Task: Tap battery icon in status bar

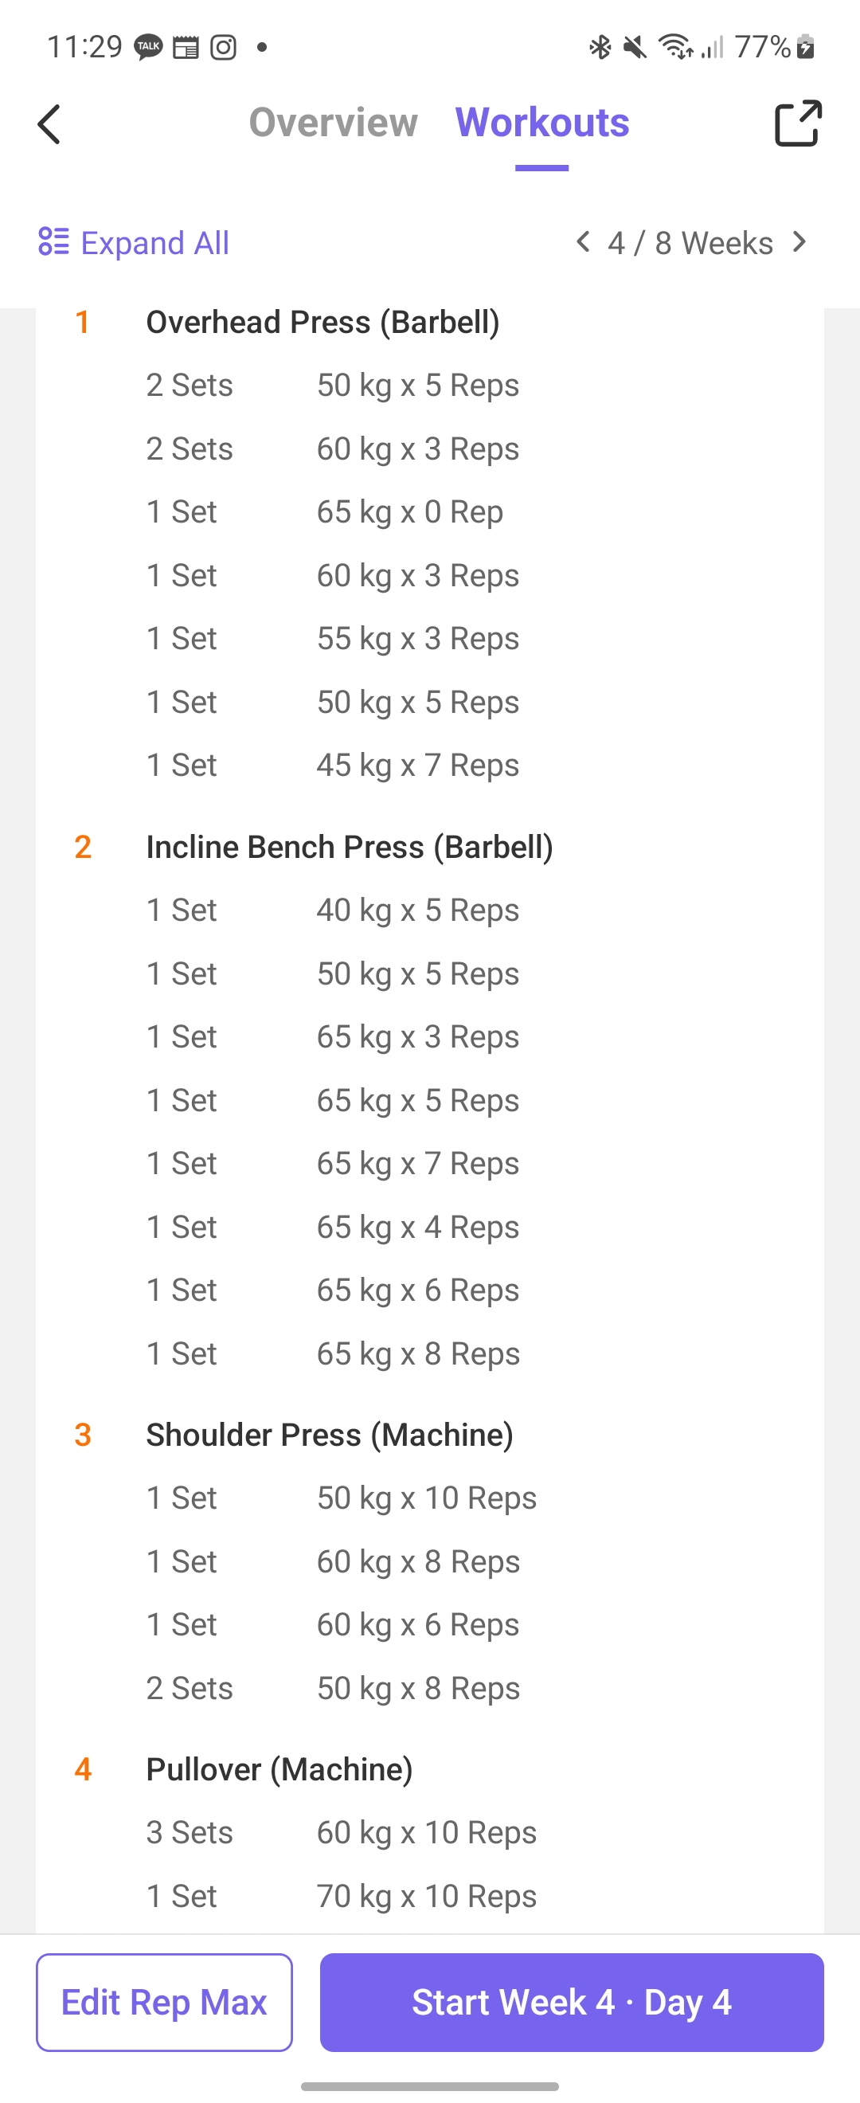Action: (x=805, y=46)
